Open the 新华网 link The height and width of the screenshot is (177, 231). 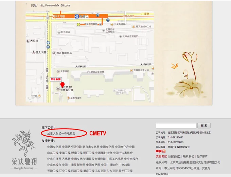tap(81, 165)
